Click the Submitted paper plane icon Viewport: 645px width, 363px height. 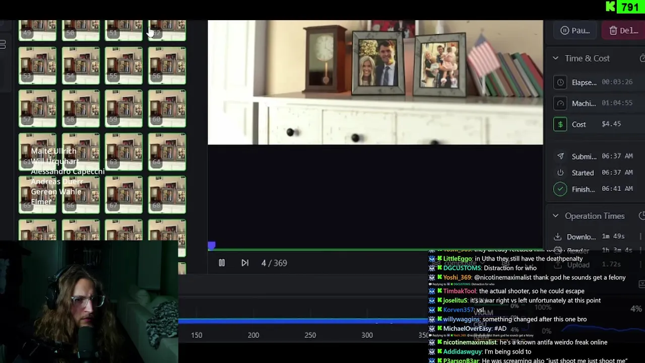click(560, 156)
